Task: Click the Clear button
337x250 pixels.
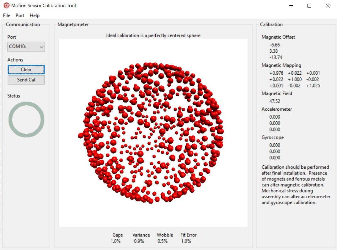Action: pos(26,69)
